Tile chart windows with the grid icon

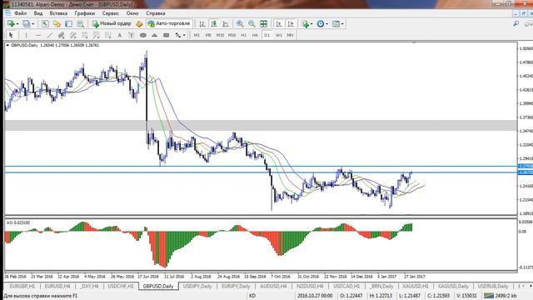(263, 24)
